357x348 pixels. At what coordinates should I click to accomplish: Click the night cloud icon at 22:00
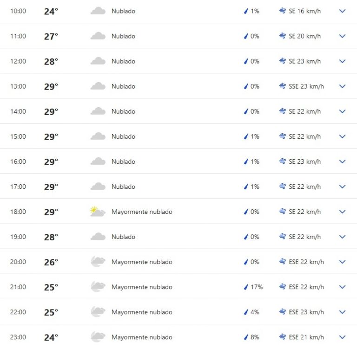[x=98, y=312]
